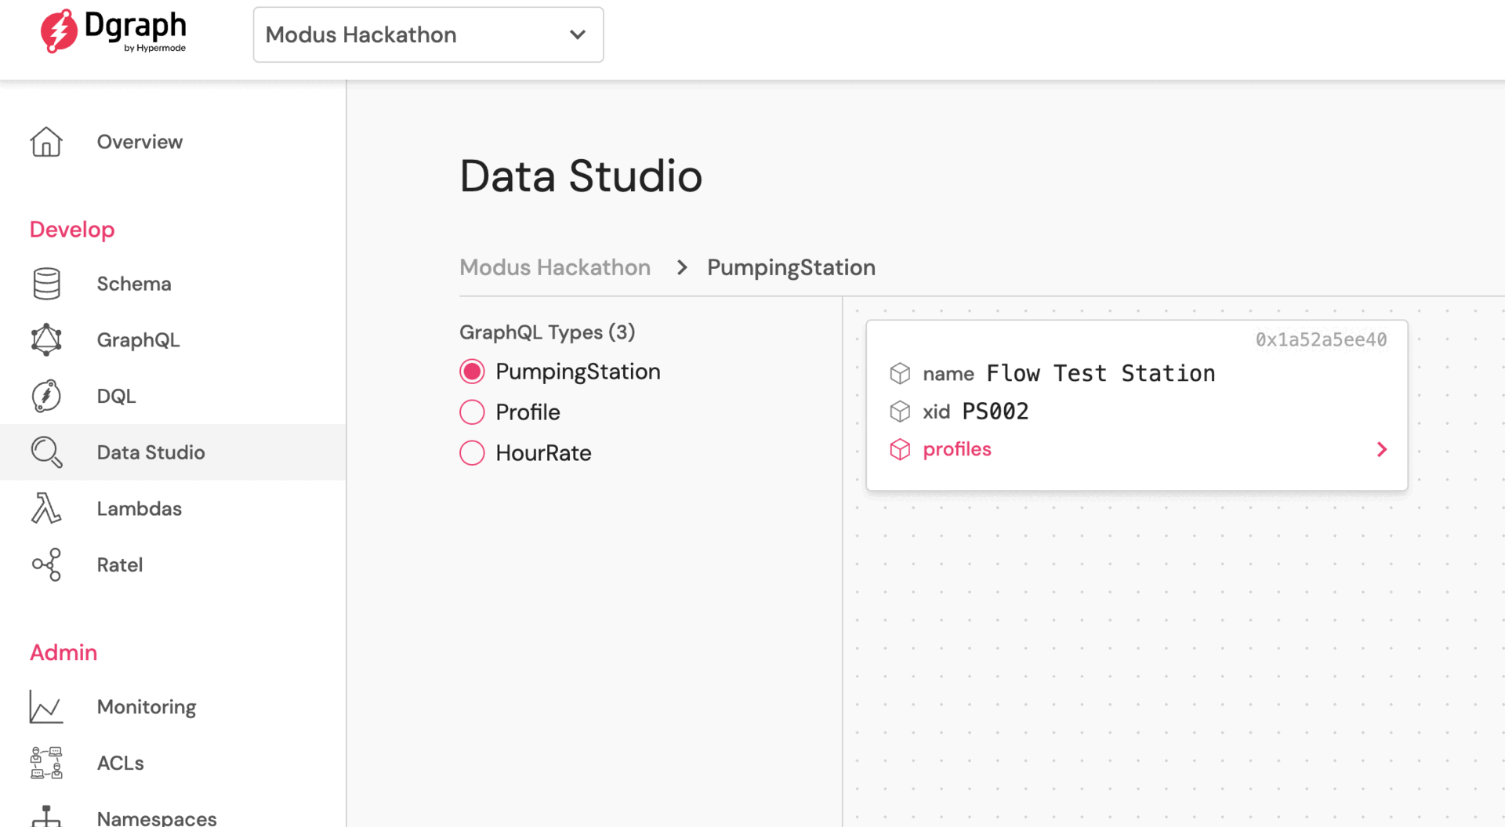Viewport: 1505px width, 827px height.
Task: Go to Namespaces in the sidebar
Action: (x=156, y=818)
